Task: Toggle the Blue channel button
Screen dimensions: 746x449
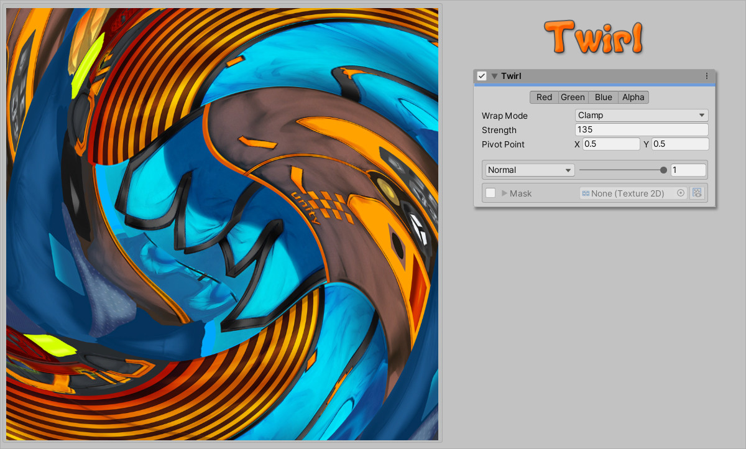Action: (x=604, y=97)
